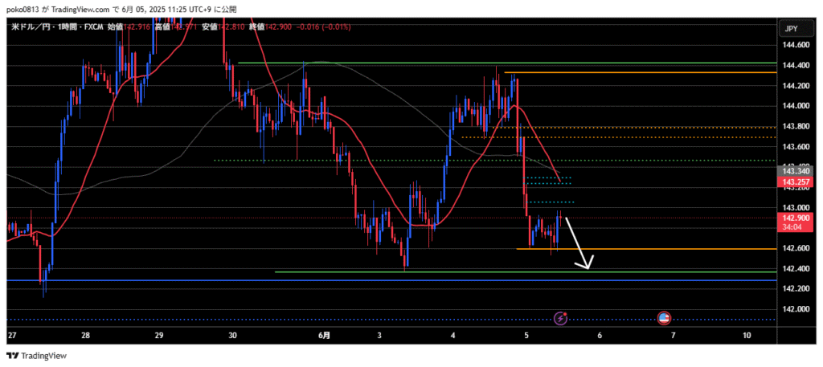Click the purple lightning event icon
823x367 pixels.
pos(560,319)
